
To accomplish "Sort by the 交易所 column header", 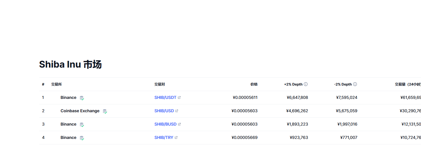I will point(56,84).
